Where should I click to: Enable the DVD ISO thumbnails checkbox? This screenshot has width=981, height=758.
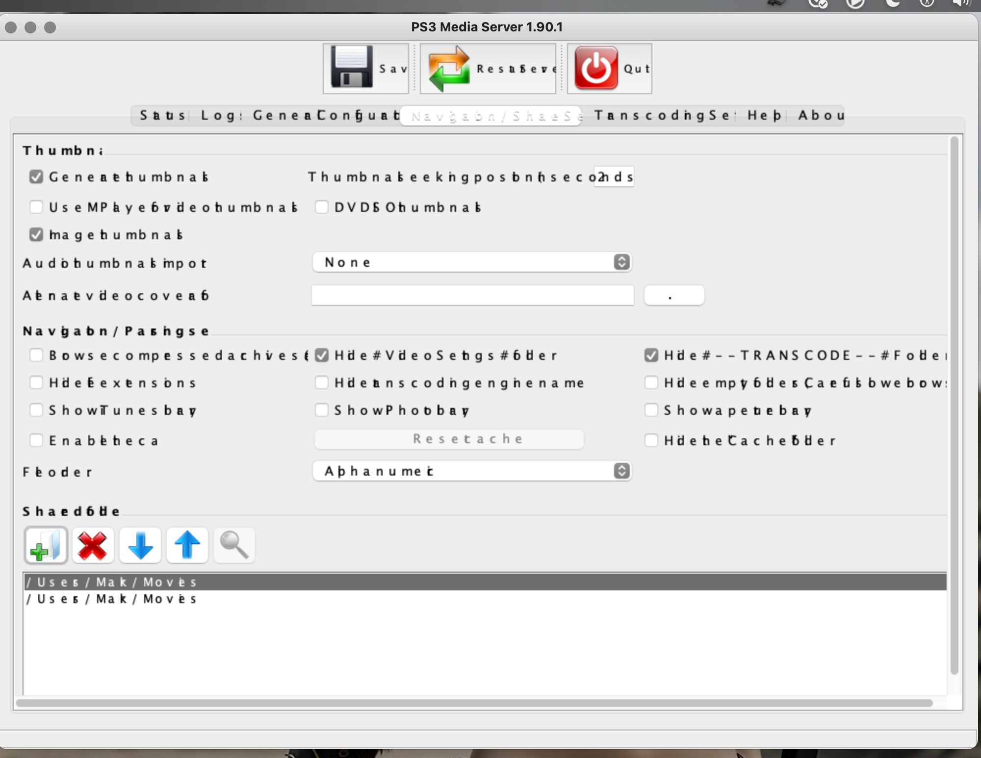point(322,207)
